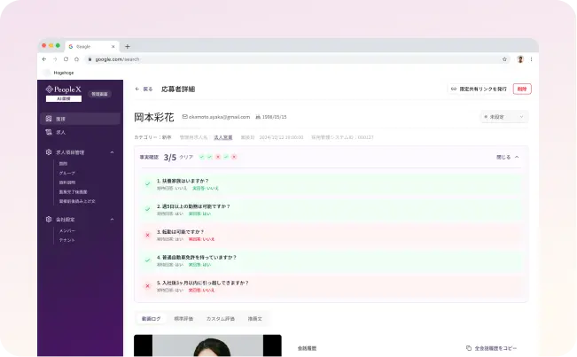Image resolution: width=577 pixels, height=357 pixels.
Task: Collapse the panel using 閉じる
Action: pos(508,157)
